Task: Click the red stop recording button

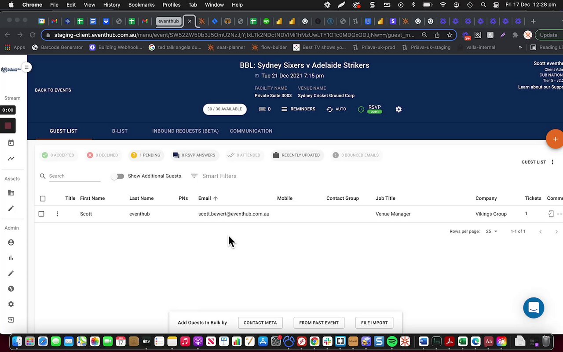Action: [8, 126]
